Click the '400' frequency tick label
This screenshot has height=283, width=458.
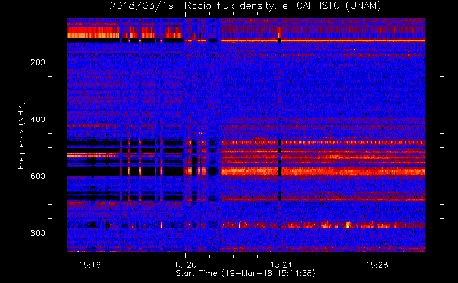pos(38,119)
